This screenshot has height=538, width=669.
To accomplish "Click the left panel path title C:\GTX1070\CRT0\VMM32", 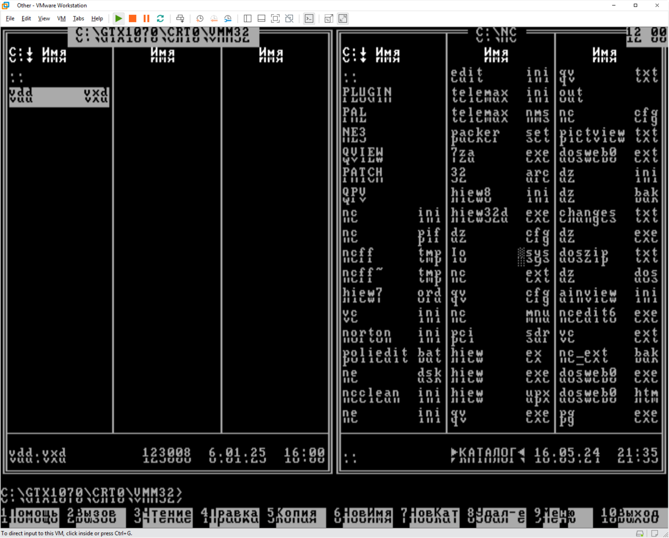I will pos(163,35).
